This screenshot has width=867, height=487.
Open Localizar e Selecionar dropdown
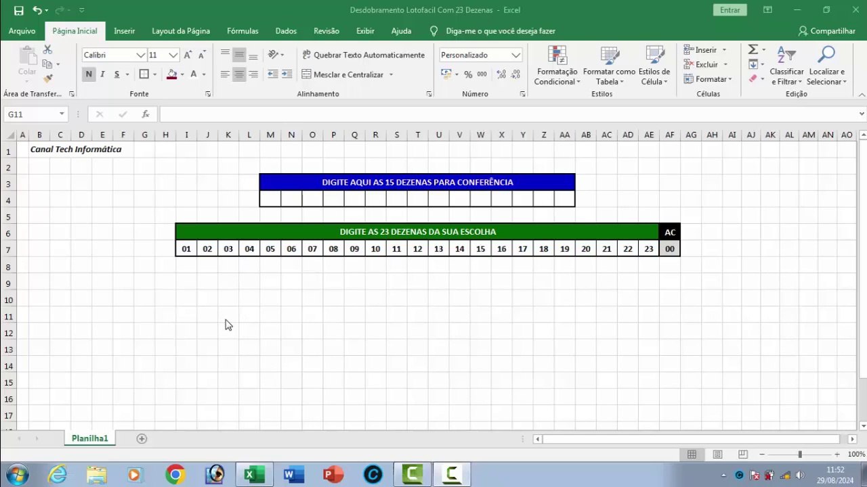tap(826, 66)
